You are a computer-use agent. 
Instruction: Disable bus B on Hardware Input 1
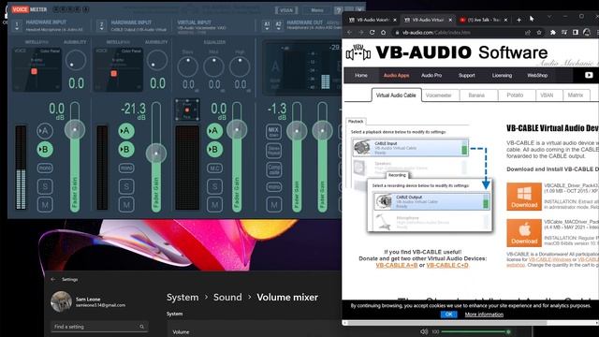(45, 150)
